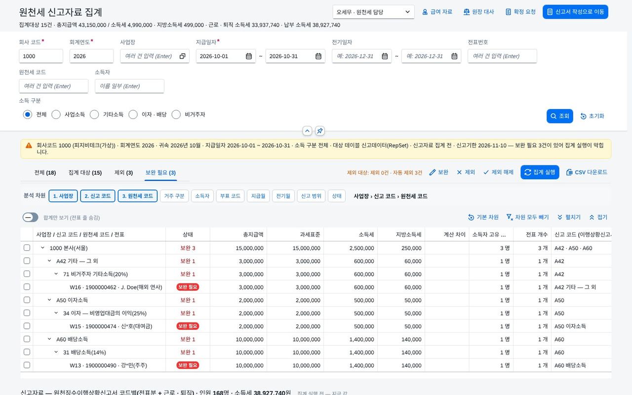Switch to the 집계 대상 (15) tab

tap(85, 173)
